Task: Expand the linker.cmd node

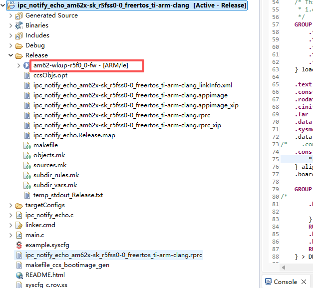Action: tap(11, 225)
